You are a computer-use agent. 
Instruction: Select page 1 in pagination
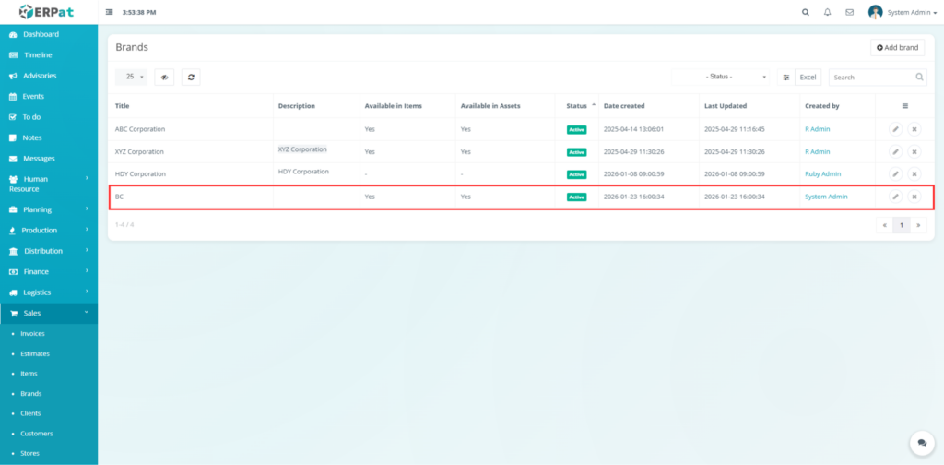tap(902, 225)
